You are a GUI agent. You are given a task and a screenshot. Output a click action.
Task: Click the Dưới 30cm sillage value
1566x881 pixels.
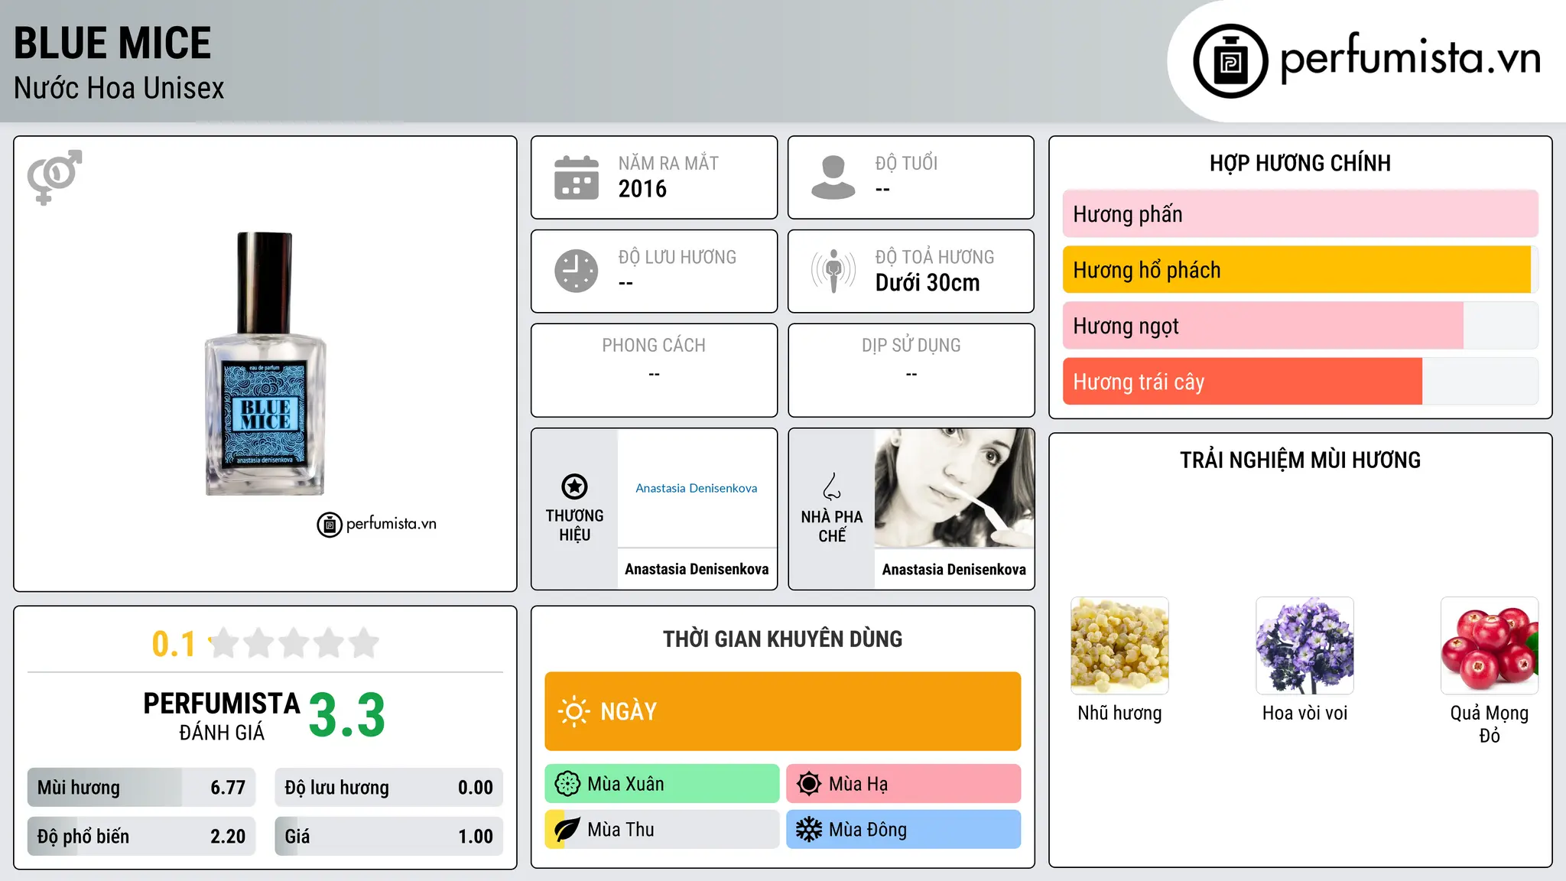[928, 283]
